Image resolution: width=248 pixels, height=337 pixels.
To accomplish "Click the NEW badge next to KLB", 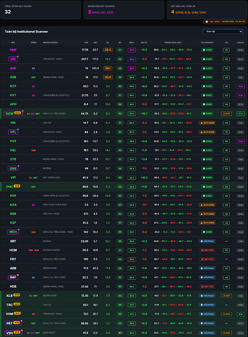I will point(17,295).
